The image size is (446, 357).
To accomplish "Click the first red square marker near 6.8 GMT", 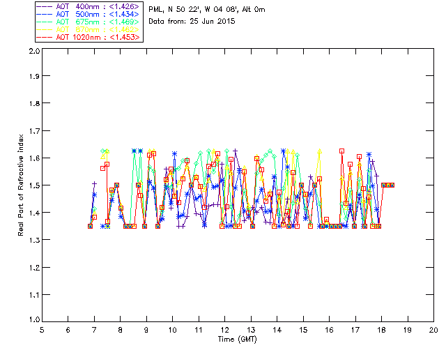I will (90, 226).
